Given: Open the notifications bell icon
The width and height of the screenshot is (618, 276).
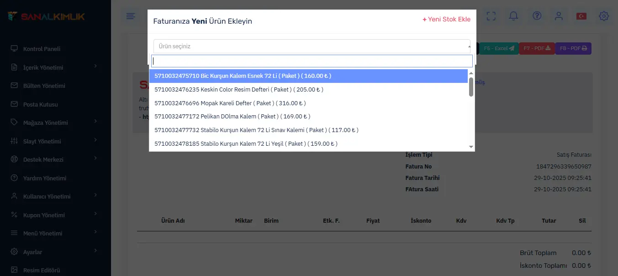Looking at the screenshot, I should point(513,16).
